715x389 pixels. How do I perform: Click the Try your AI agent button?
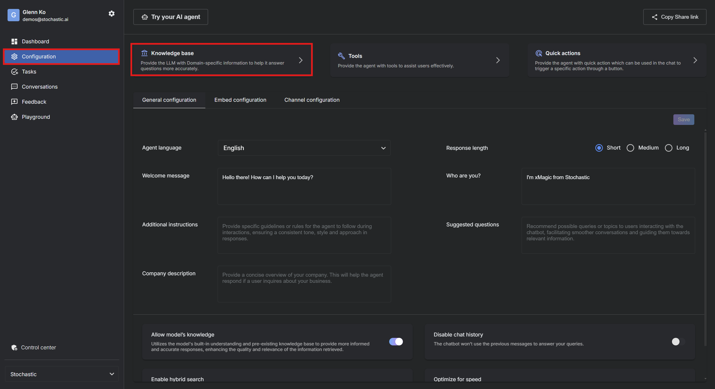pyautogui.click(x=170, y=16)
